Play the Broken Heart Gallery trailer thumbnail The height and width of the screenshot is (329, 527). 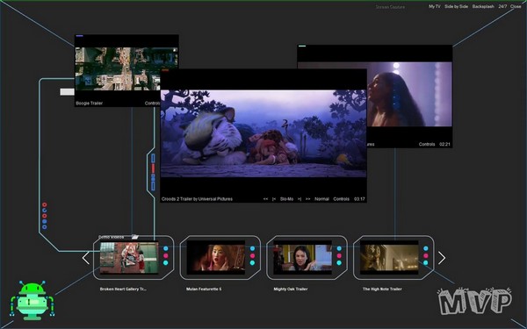click(x=129, y=257)
